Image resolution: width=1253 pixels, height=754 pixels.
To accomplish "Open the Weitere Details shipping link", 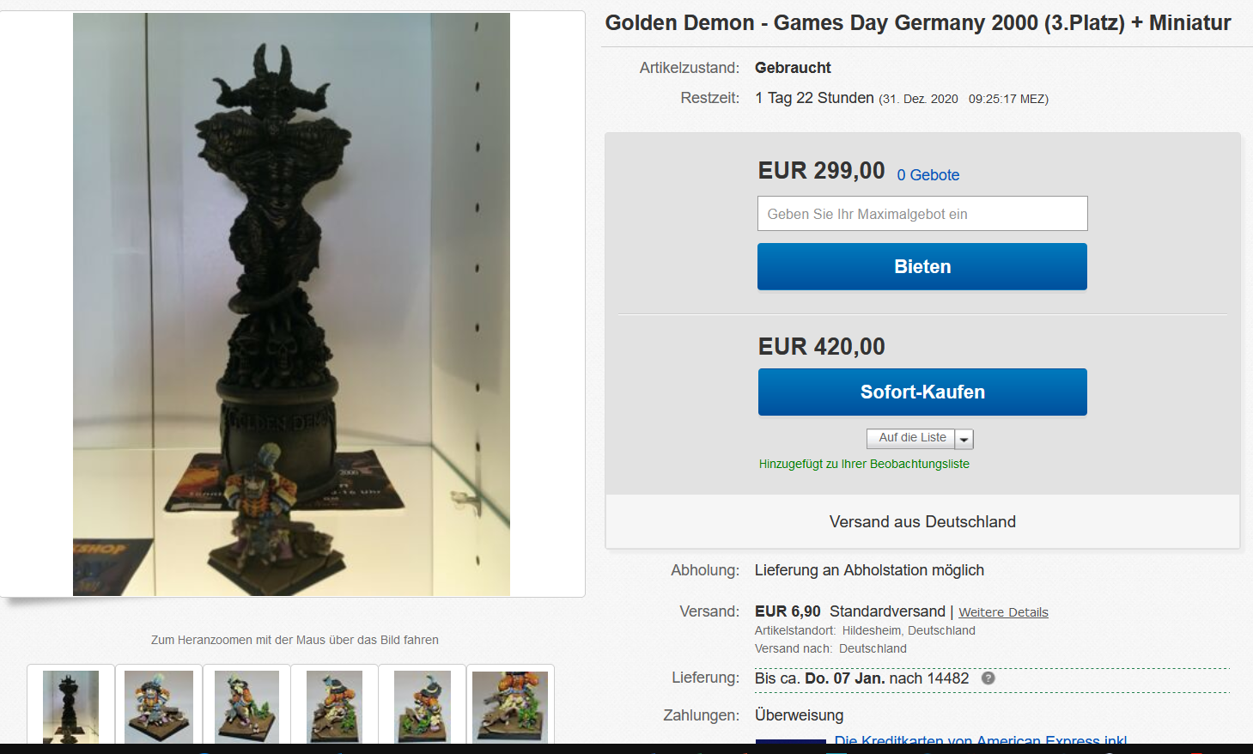I will click(1003, 612).
